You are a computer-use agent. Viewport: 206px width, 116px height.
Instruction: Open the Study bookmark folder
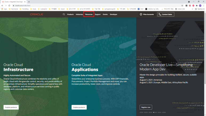(x=33, y=9)
